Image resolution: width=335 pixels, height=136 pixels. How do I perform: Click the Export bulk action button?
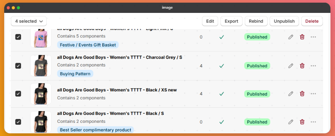(231, 21)
